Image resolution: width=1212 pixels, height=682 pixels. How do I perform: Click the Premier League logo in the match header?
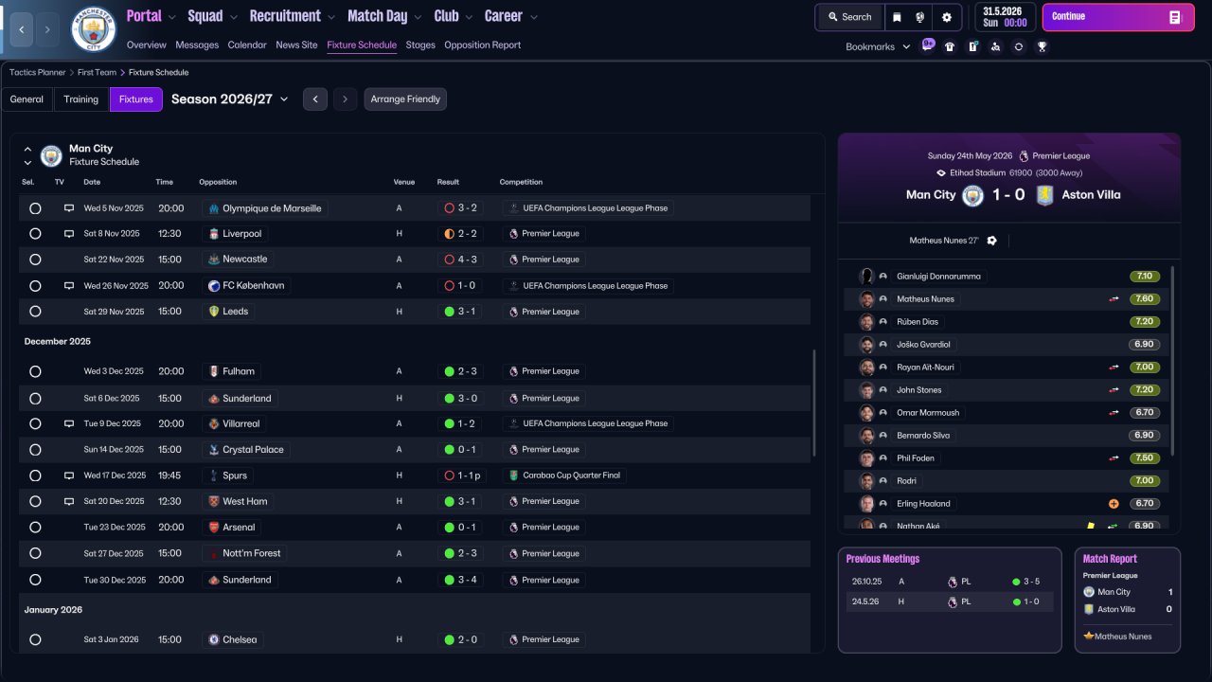point(1024,156)
